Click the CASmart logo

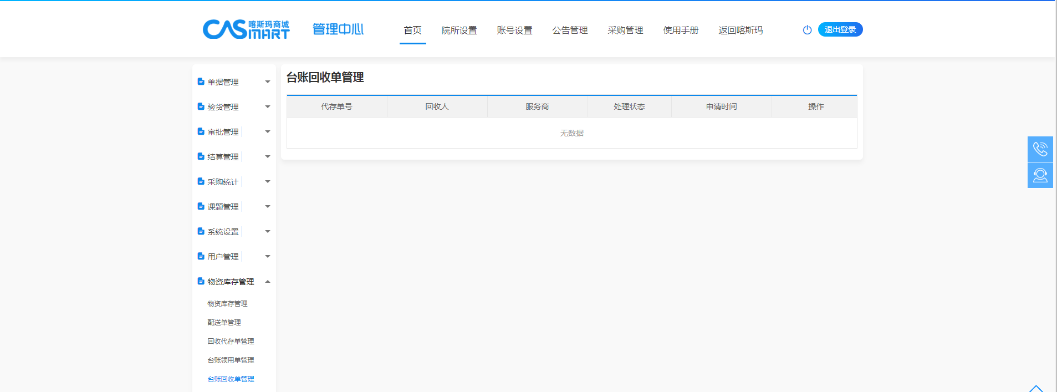coord(246,29)
